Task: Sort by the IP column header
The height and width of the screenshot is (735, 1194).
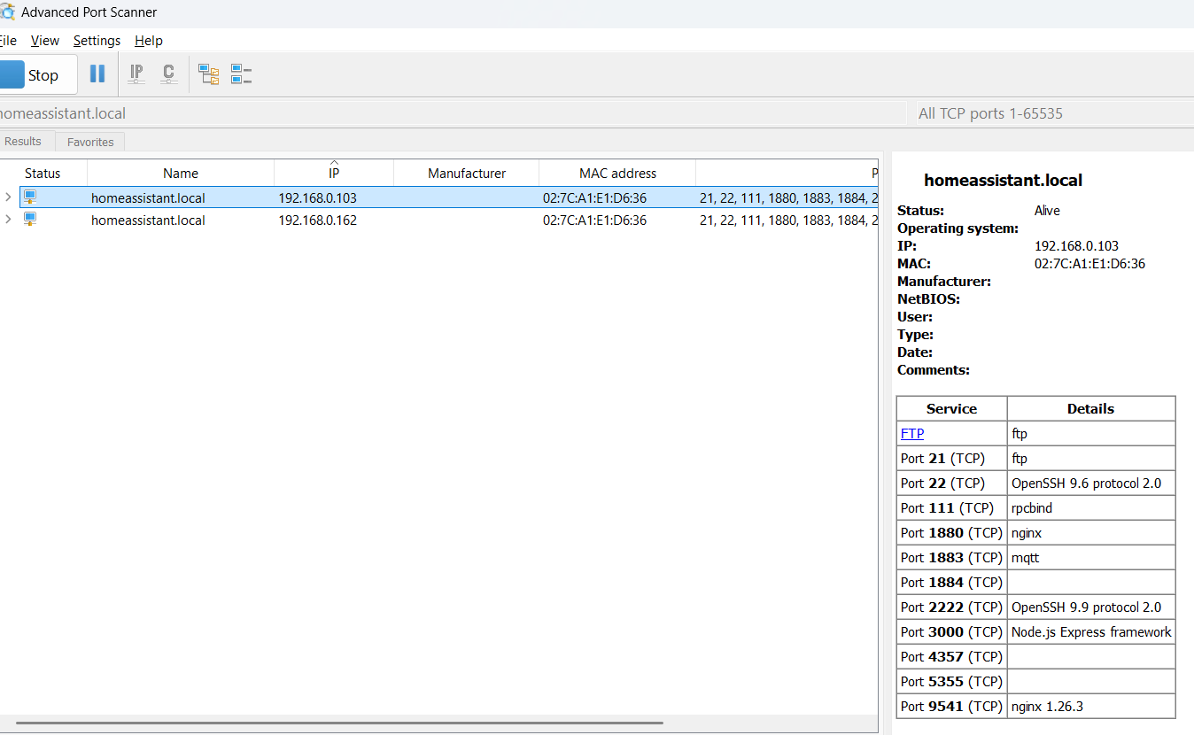Action: click(334, 174)
